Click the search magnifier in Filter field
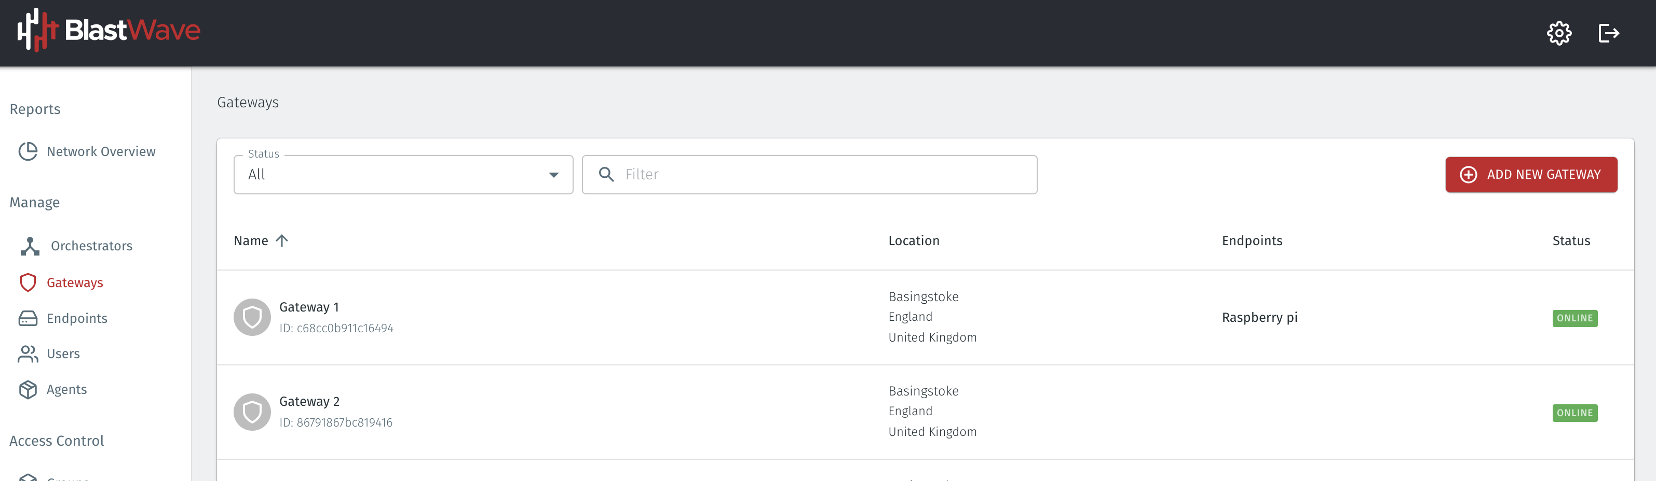 pyautogui.click(x=606, y=174)
